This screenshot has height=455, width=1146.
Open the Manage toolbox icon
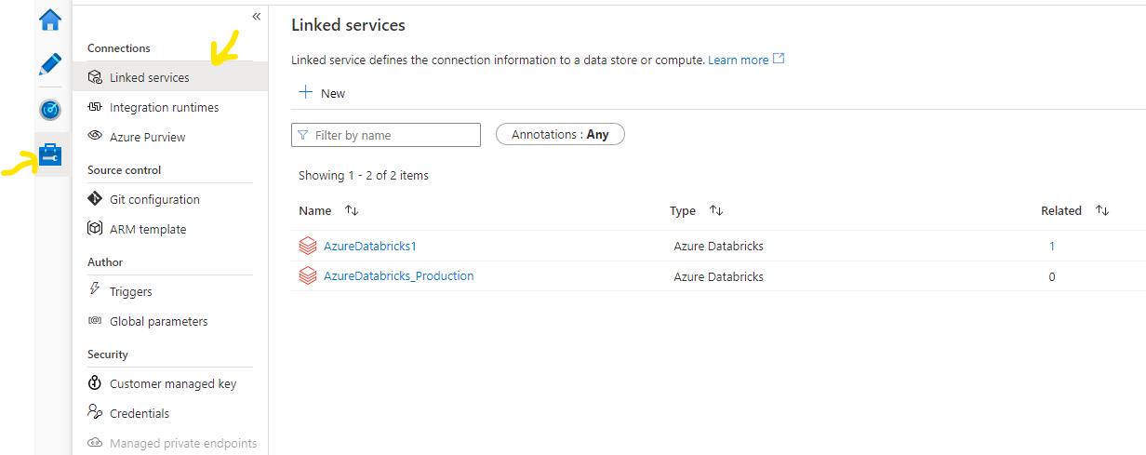(x=50, y=154)
